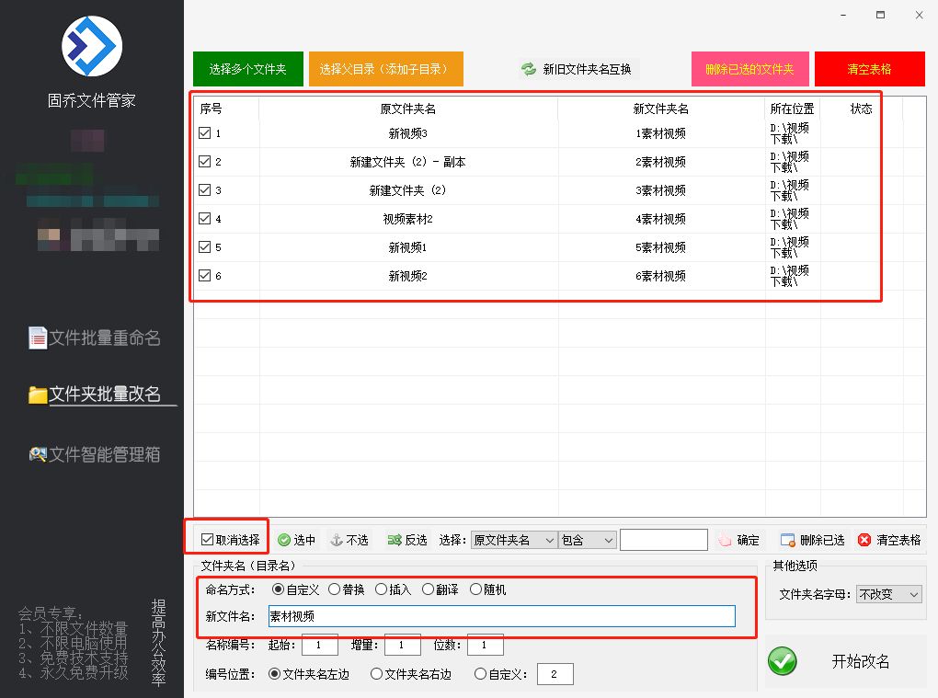Image resolution: width=938 pixels, height=698 pixels.
Task: Click the green swap arrows icon
Action: tap(528, 69)
